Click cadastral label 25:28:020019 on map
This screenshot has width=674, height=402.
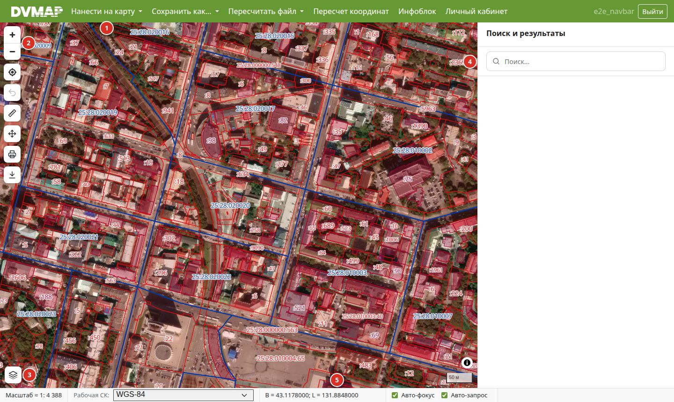pos(98,112)
